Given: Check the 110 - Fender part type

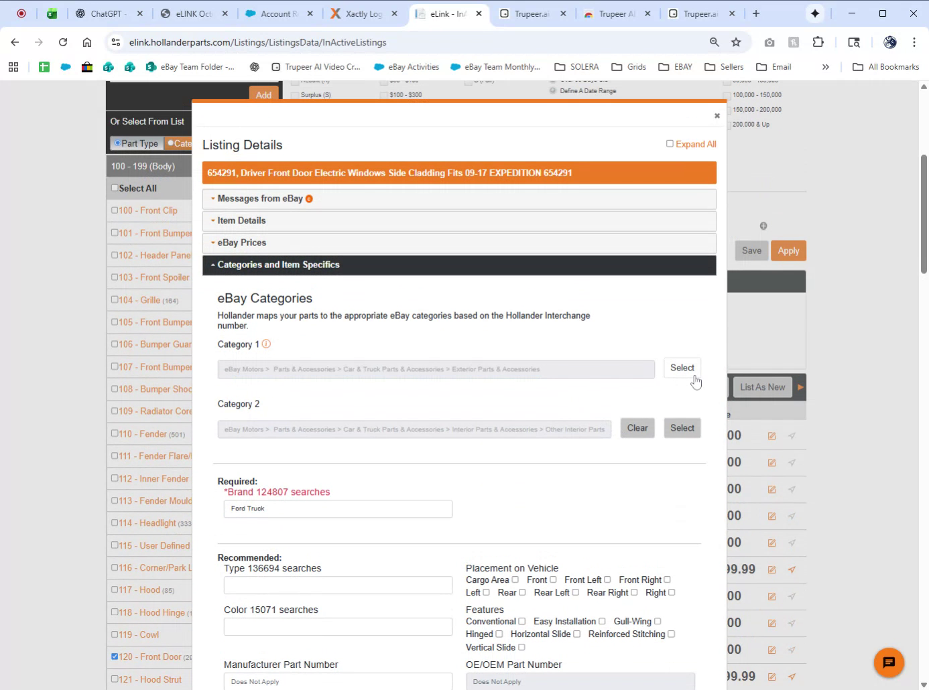Looking at the screenshot, I should (x=115, y=433).
